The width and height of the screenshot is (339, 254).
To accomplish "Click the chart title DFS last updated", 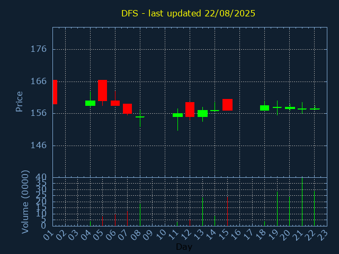I will (x=188, y=13).
